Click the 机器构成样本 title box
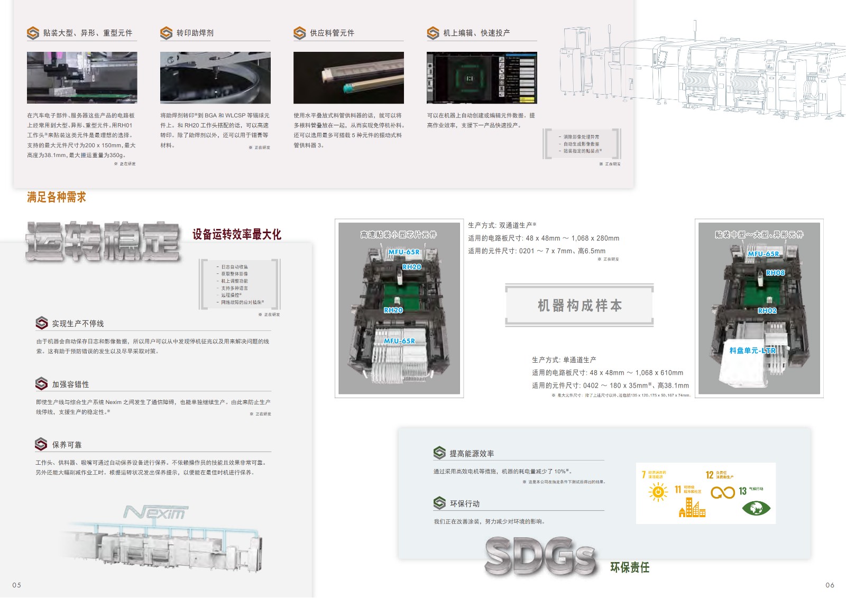846x598 pixels. pyautogui.click(x=580, y=305)
